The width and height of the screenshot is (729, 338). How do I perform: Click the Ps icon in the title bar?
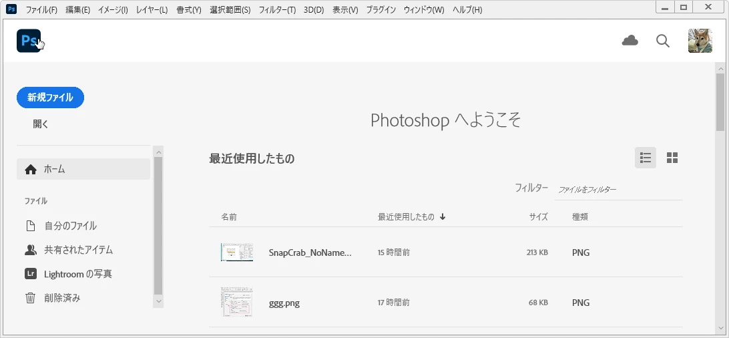pyautogui.click(x=11, y=9)
